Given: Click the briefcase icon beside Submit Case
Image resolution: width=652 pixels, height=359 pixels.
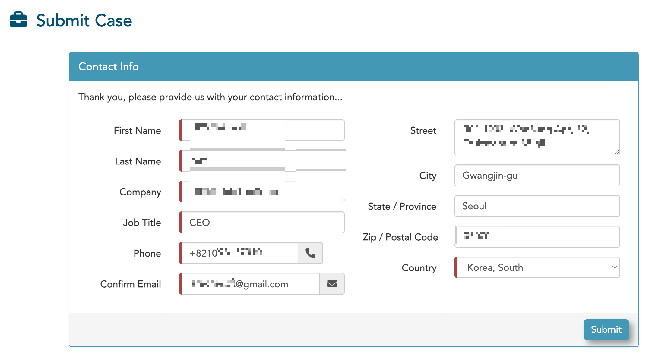Looking at the screenshot, I should click(18, 20).
